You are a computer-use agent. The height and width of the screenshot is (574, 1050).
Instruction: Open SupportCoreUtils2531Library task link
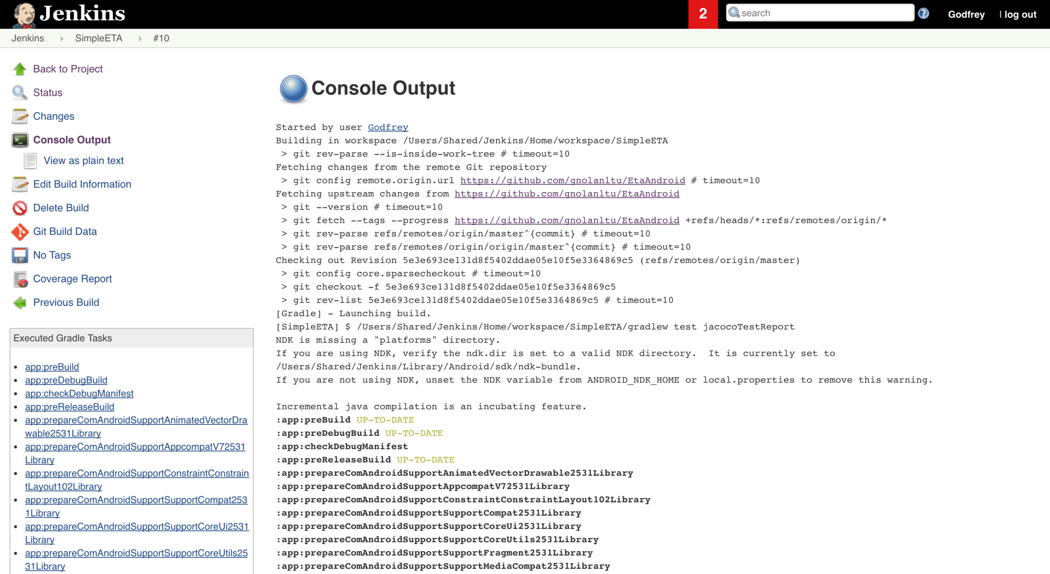pos(136,560)
